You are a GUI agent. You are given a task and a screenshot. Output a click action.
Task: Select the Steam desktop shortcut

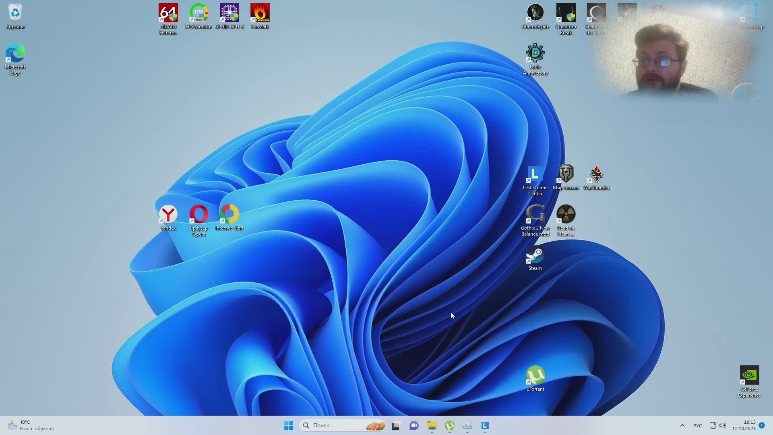click(x=535, y=255)
